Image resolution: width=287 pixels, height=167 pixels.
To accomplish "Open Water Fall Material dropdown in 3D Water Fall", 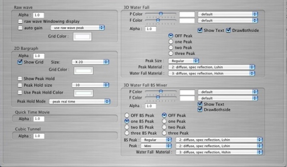I will pyautogui.click(x=212, y=73).
